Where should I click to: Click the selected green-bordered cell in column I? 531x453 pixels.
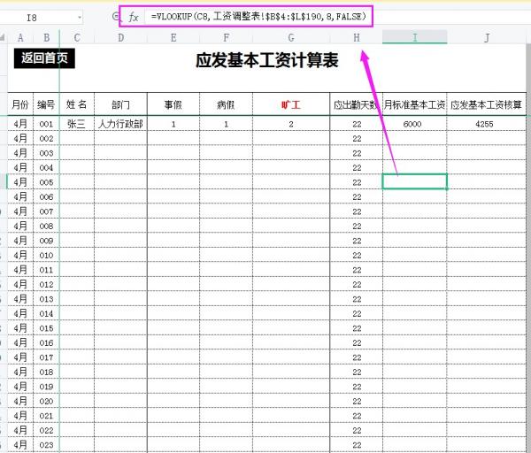coord(415,181)
